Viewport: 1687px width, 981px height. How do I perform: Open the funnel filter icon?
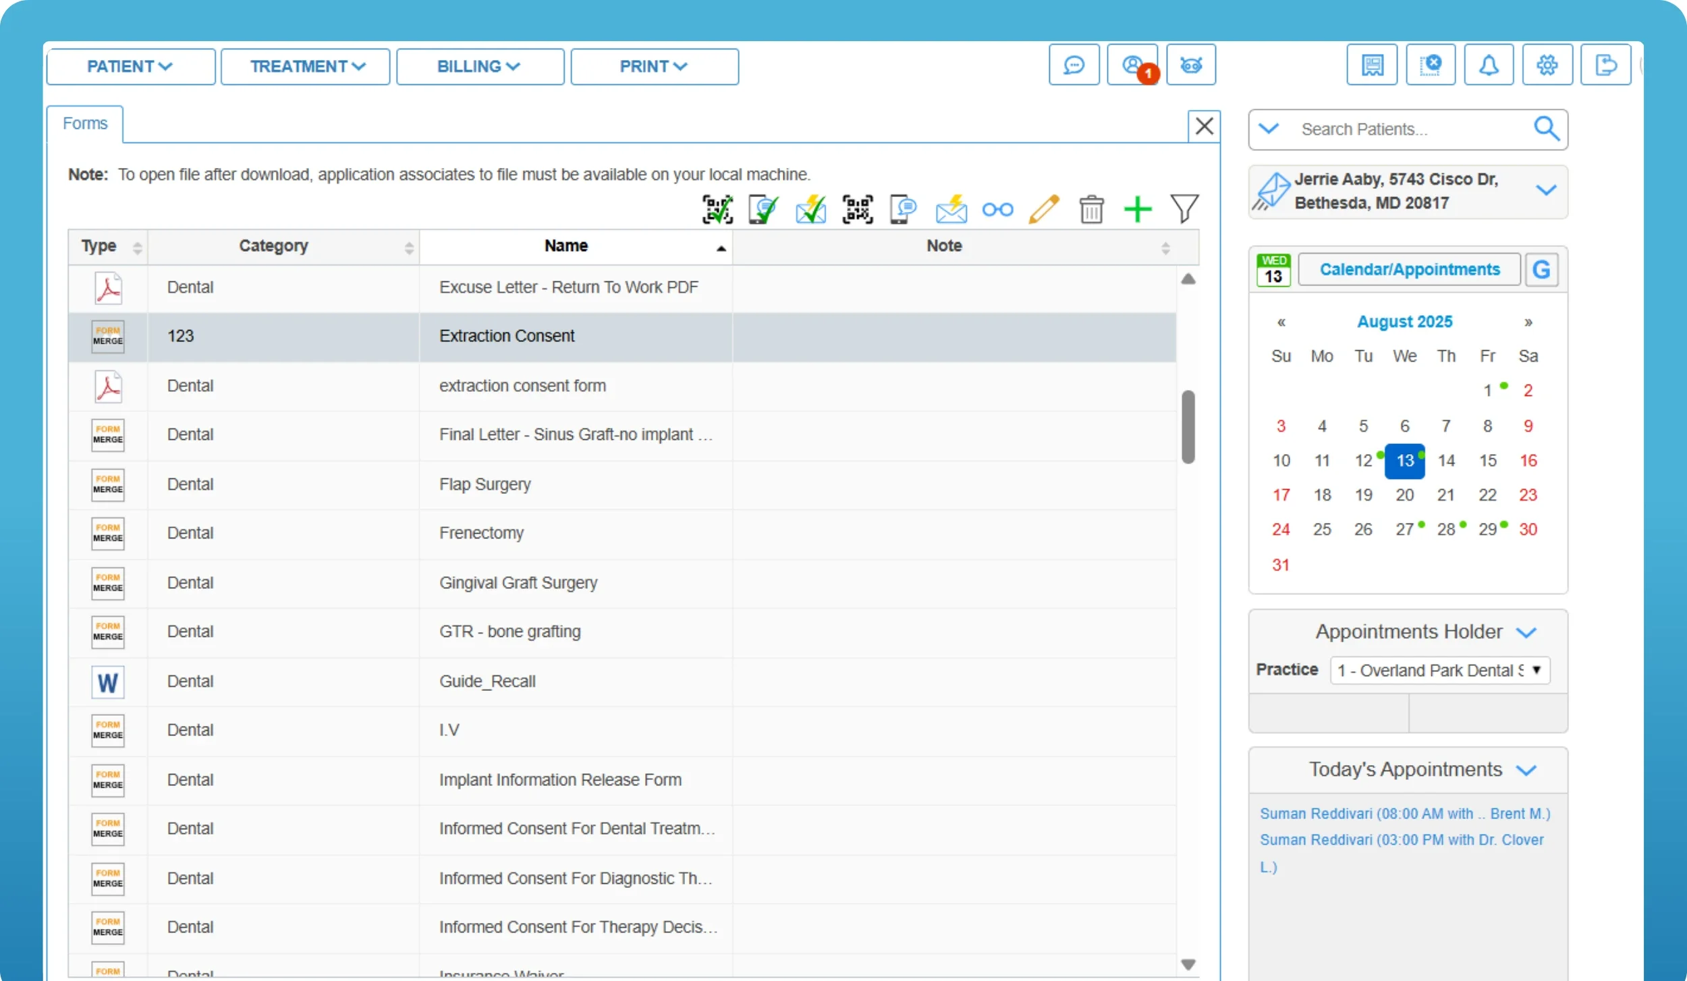(x=1184, y=209)
